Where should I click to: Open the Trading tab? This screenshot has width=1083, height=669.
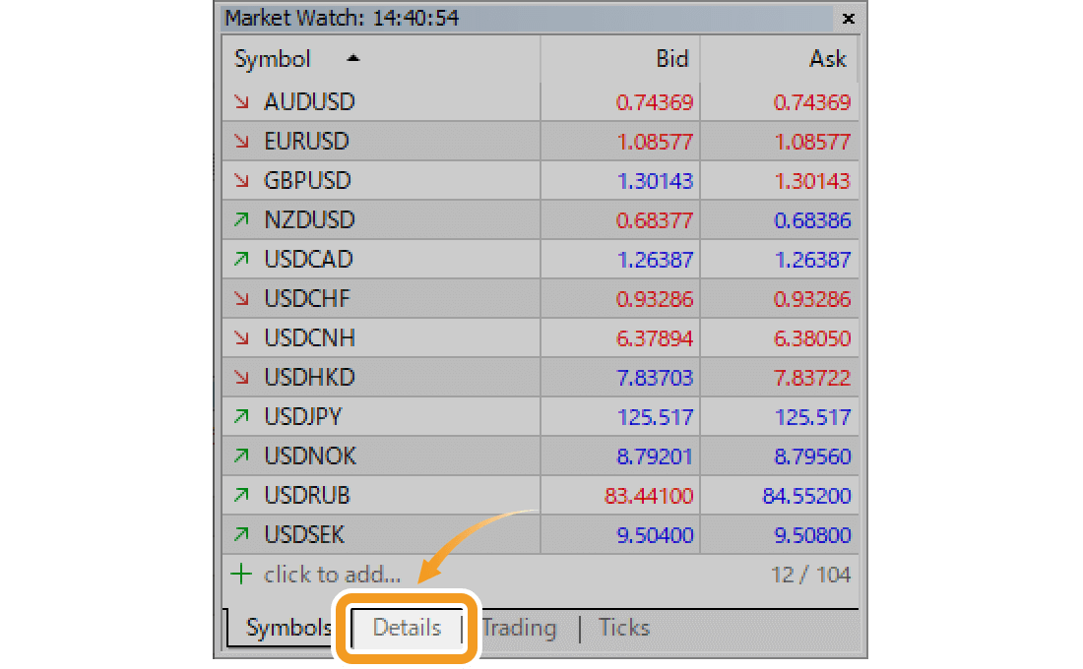(x=519, y=628)
